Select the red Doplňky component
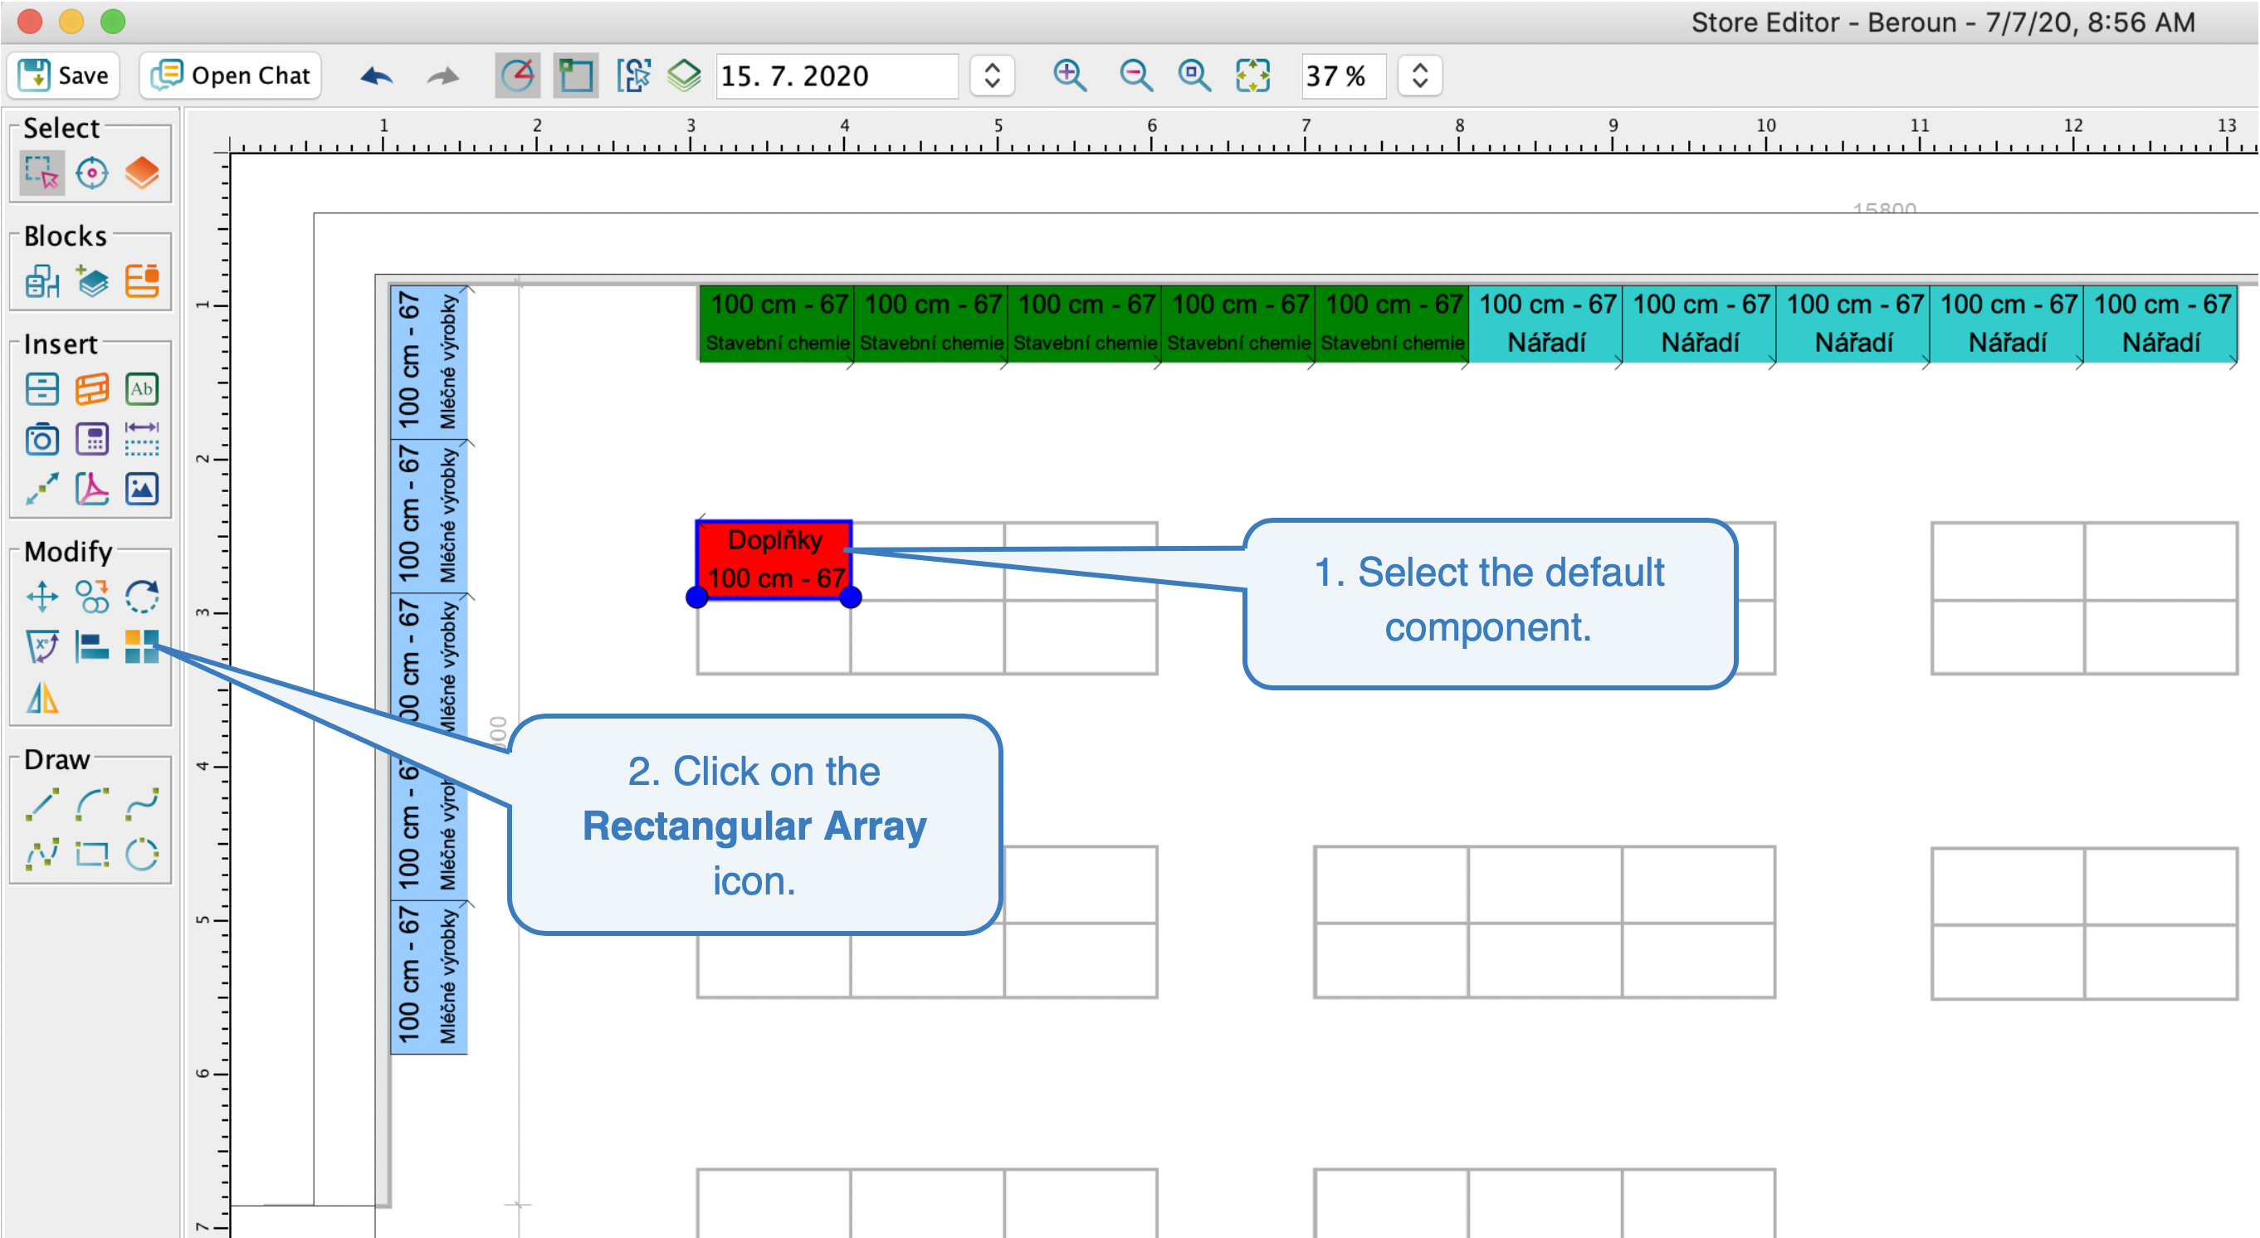The height and width of the screenshot is (1238, 2260). coord(774,560)
